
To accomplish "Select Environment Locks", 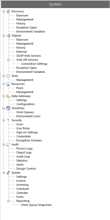I will pos(28,116).
